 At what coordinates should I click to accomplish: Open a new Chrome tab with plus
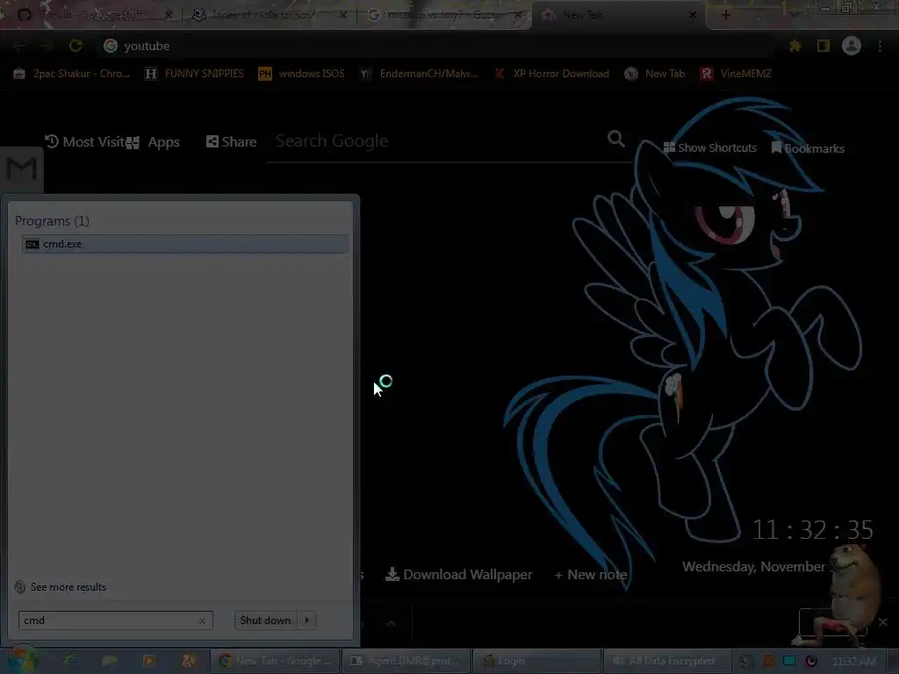coord(726,15)
